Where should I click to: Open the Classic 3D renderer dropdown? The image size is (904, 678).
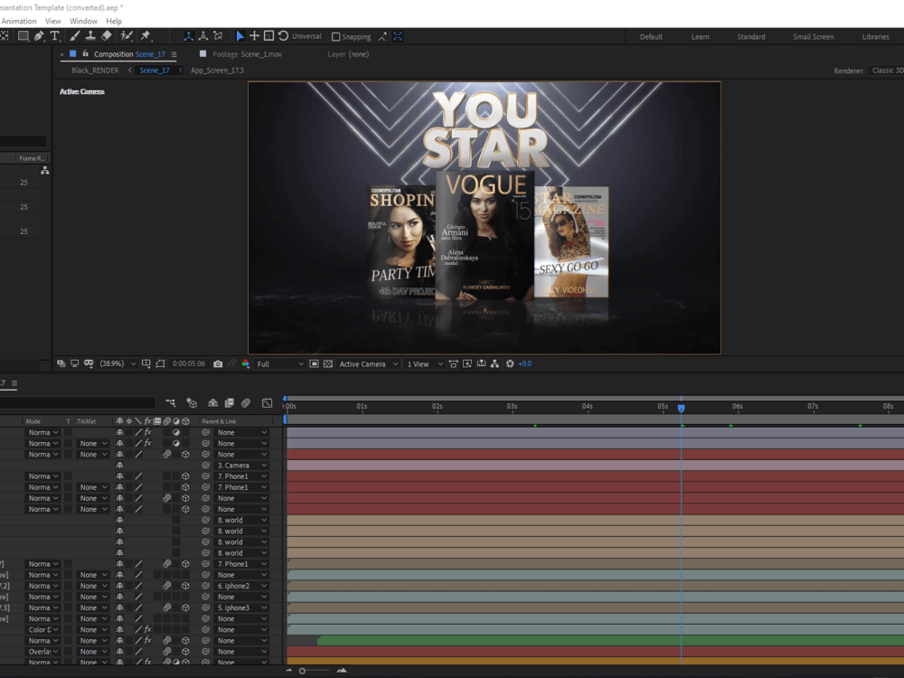pos(886,71)
